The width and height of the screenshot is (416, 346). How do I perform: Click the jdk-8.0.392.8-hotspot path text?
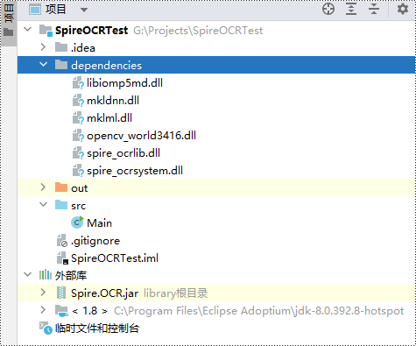pos(258,311)
